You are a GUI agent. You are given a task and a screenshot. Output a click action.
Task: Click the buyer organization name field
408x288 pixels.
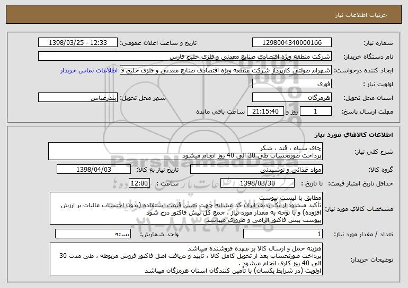pyautogui.click(x=185, y=57)
